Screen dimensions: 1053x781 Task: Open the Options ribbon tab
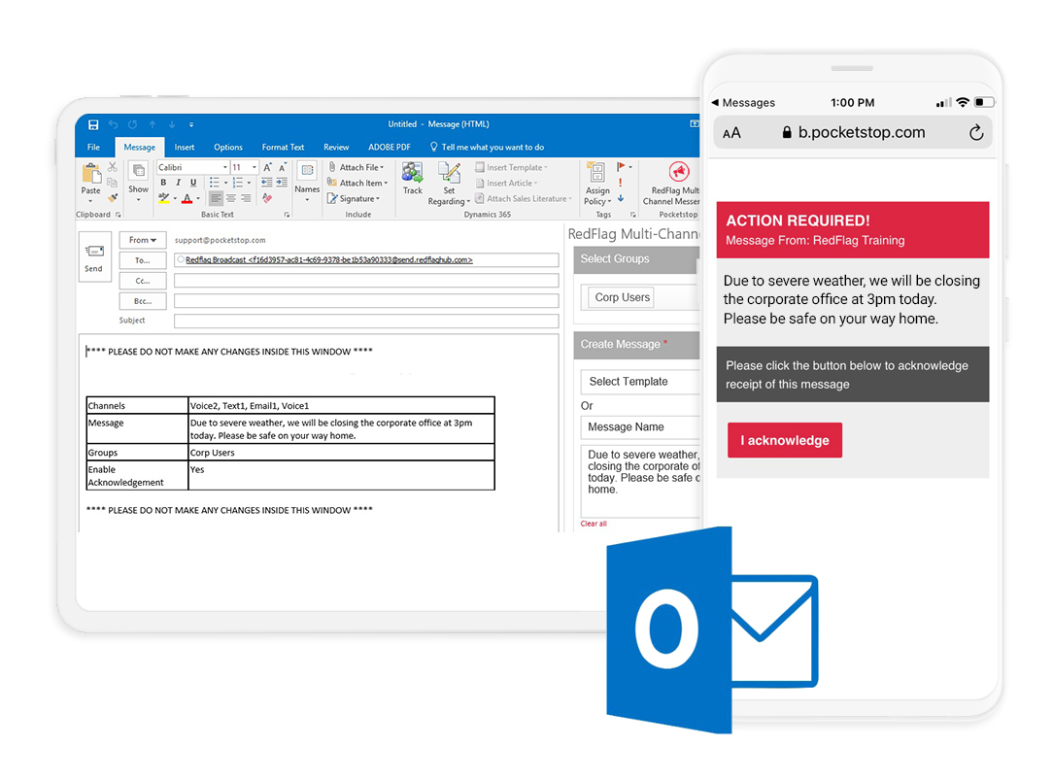227,147
